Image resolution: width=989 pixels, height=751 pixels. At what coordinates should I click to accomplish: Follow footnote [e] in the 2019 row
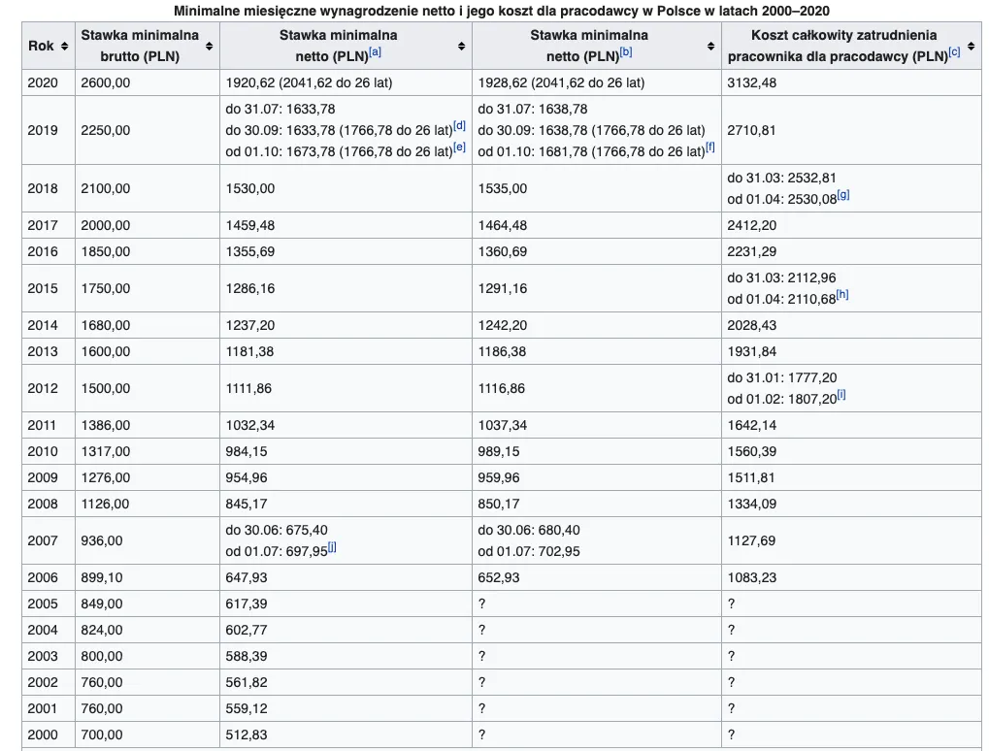(459, 147)
